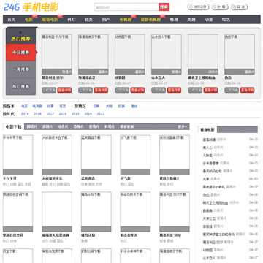The height and width of the screenshot is (263, 263).
Task: Switch to 科幻片 tab in movie list
Action: [x=110, y=126]
